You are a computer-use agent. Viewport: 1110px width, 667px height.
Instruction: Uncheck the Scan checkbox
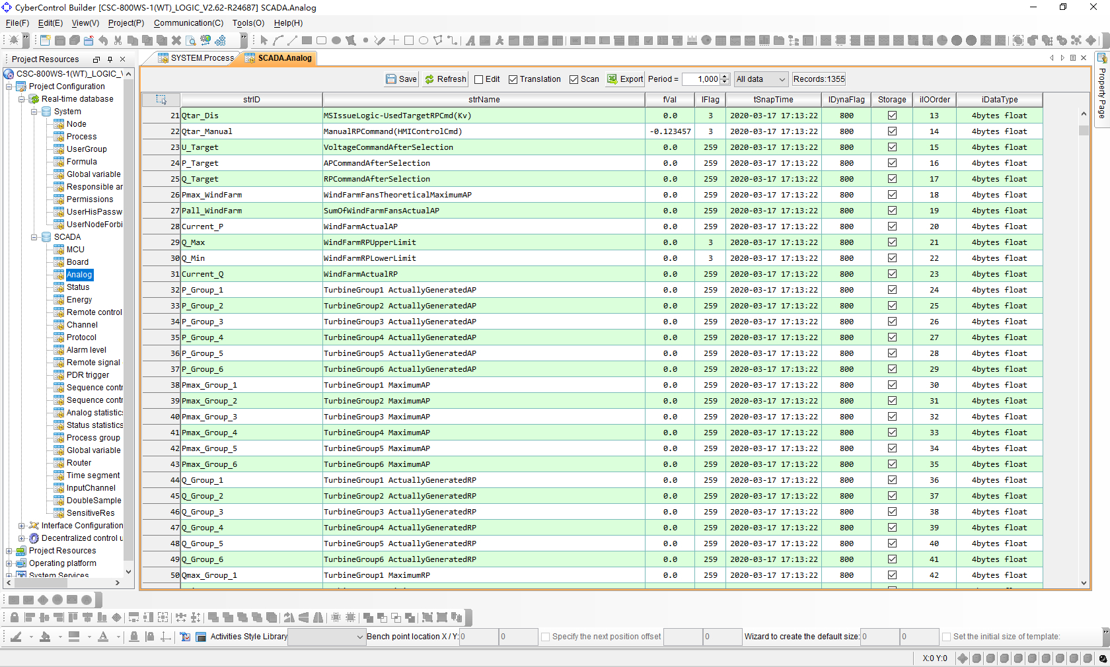point(573,80)
